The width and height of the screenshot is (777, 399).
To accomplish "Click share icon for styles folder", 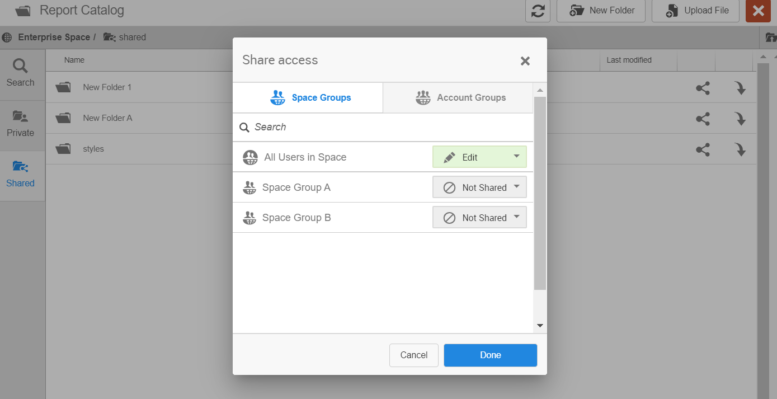I will [703, 149].
